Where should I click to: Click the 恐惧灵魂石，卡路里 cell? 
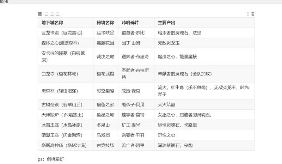[x=204, y=125]
